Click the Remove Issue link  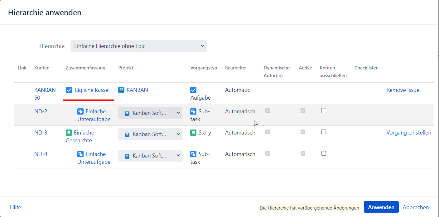(x=403, y=90)
